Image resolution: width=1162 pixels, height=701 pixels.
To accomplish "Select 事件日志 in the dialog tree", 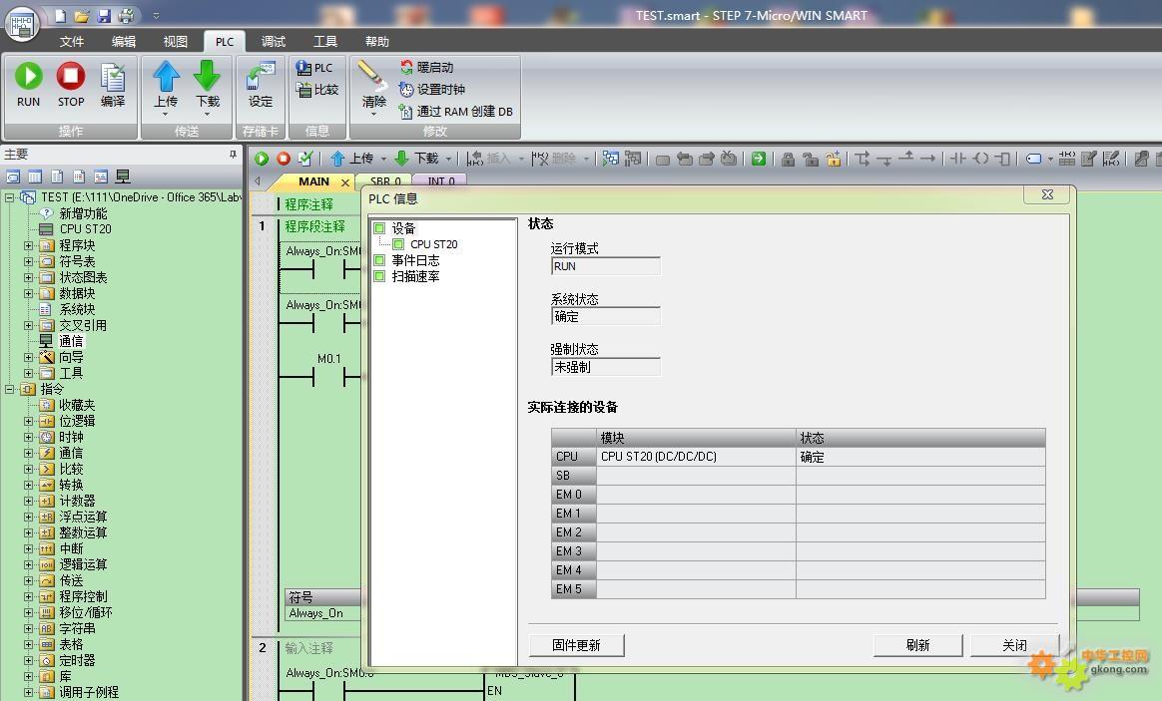I will tap(415, 260).
